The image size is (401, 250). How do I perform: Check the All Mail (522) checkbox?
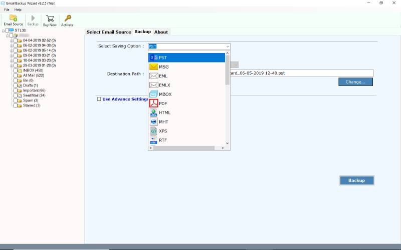coord(16,75)
